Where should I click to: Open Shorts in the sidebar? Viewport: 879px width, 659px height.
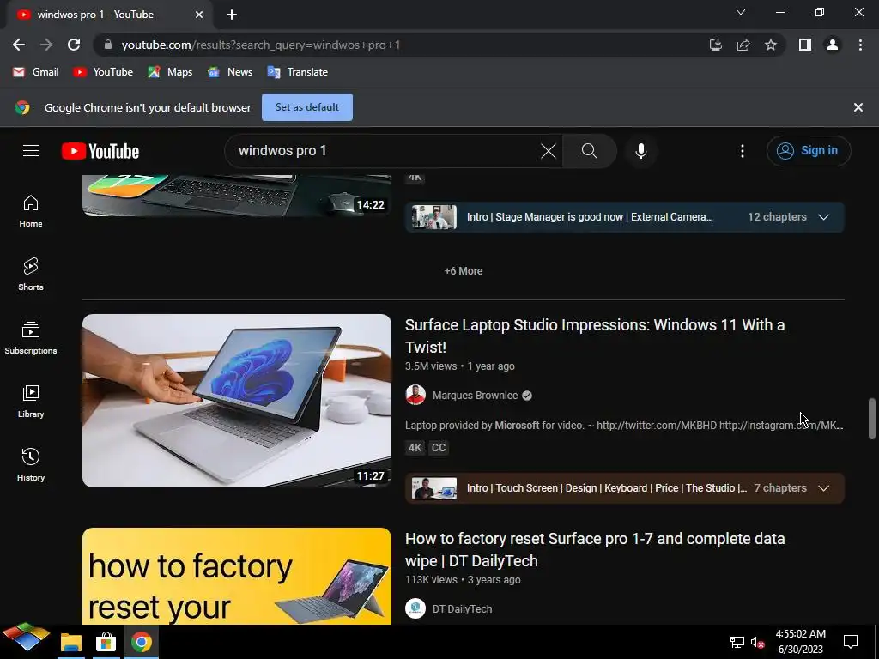tap(31, 275)
